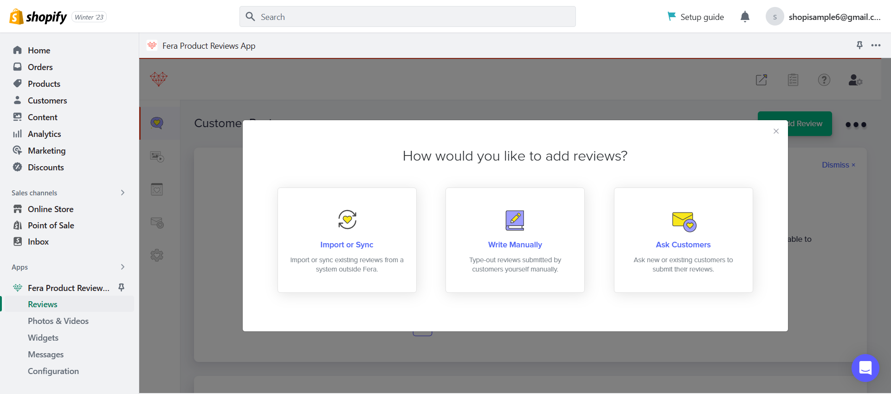Choose the Write Manually notebook icon
The image size is (891, 394).
point(515,220)
